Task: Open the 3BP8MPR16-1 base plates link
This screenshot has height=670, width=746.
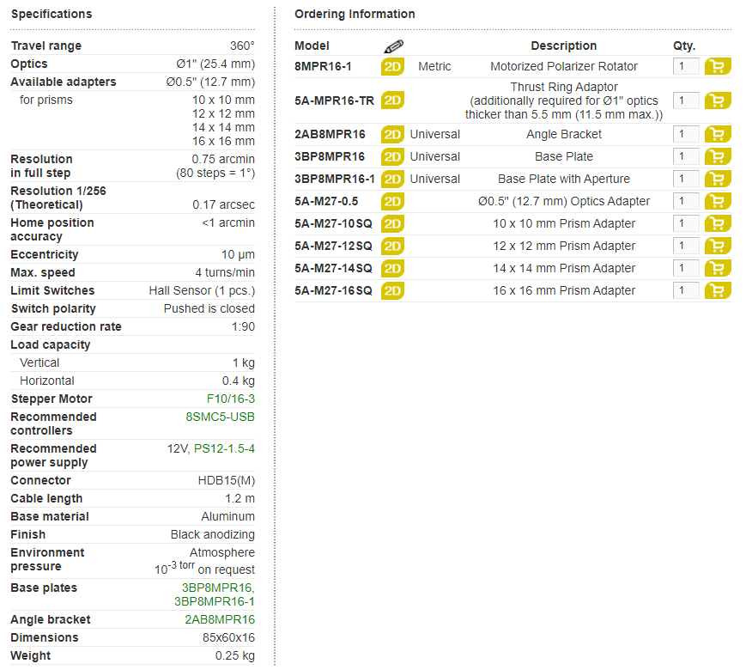Action: pyautogui.click(x=214, y=601)
